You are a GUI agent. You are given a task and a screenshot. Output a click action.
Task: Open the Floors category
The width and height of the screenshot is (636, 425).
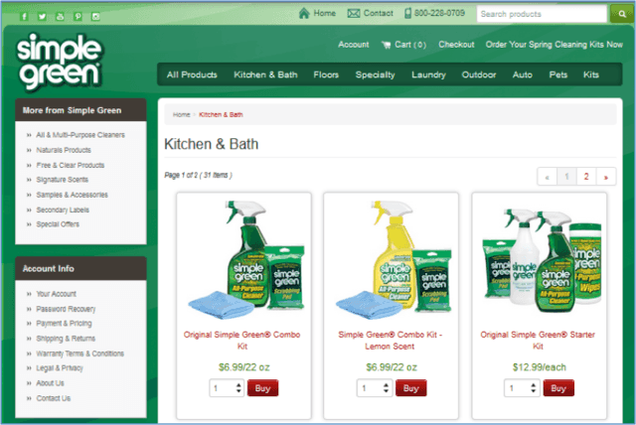tap(326, 74)
